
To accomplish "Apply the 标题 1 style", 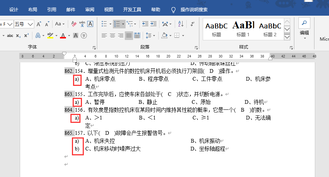I will [x=243, y=29].
